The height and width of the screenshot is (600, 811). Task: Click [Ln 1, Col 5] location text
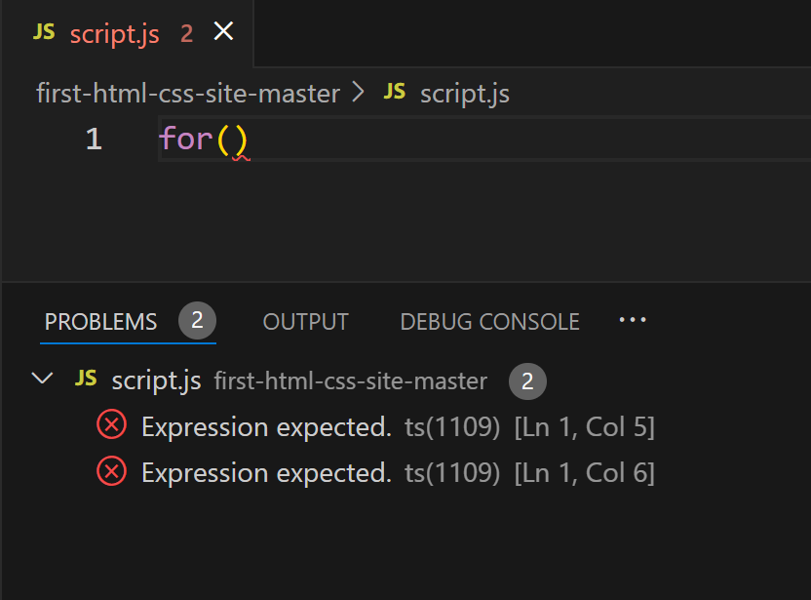click(585, 427)
